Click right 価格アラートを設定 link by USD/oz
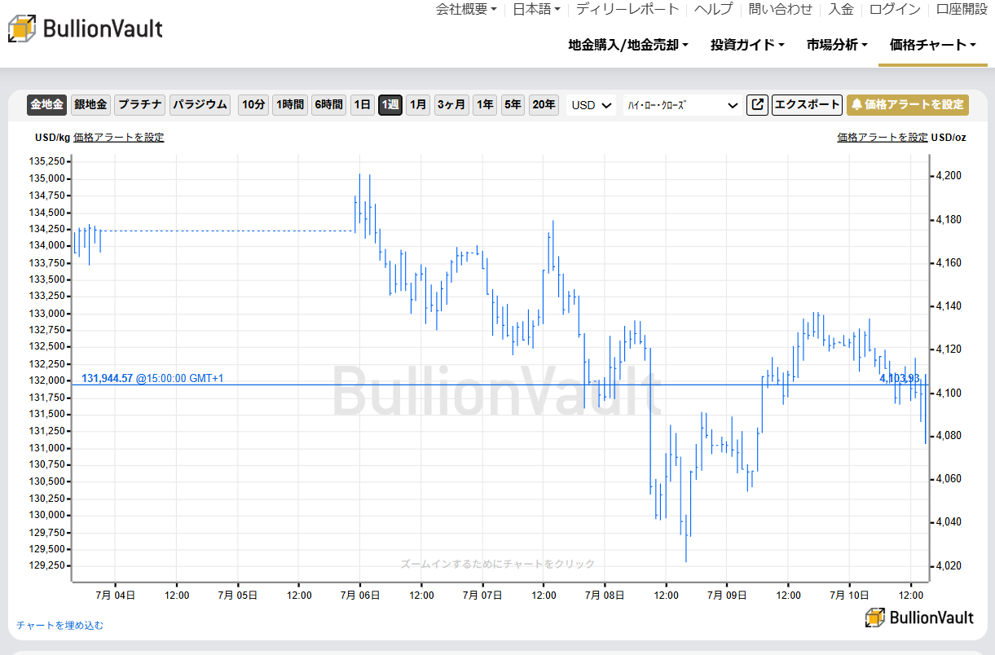This screenshot has height=655, width=995. (x=883, y=137)
